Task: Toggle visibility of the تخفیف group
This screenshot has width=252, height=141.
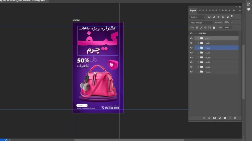Action: coord(191,57)
